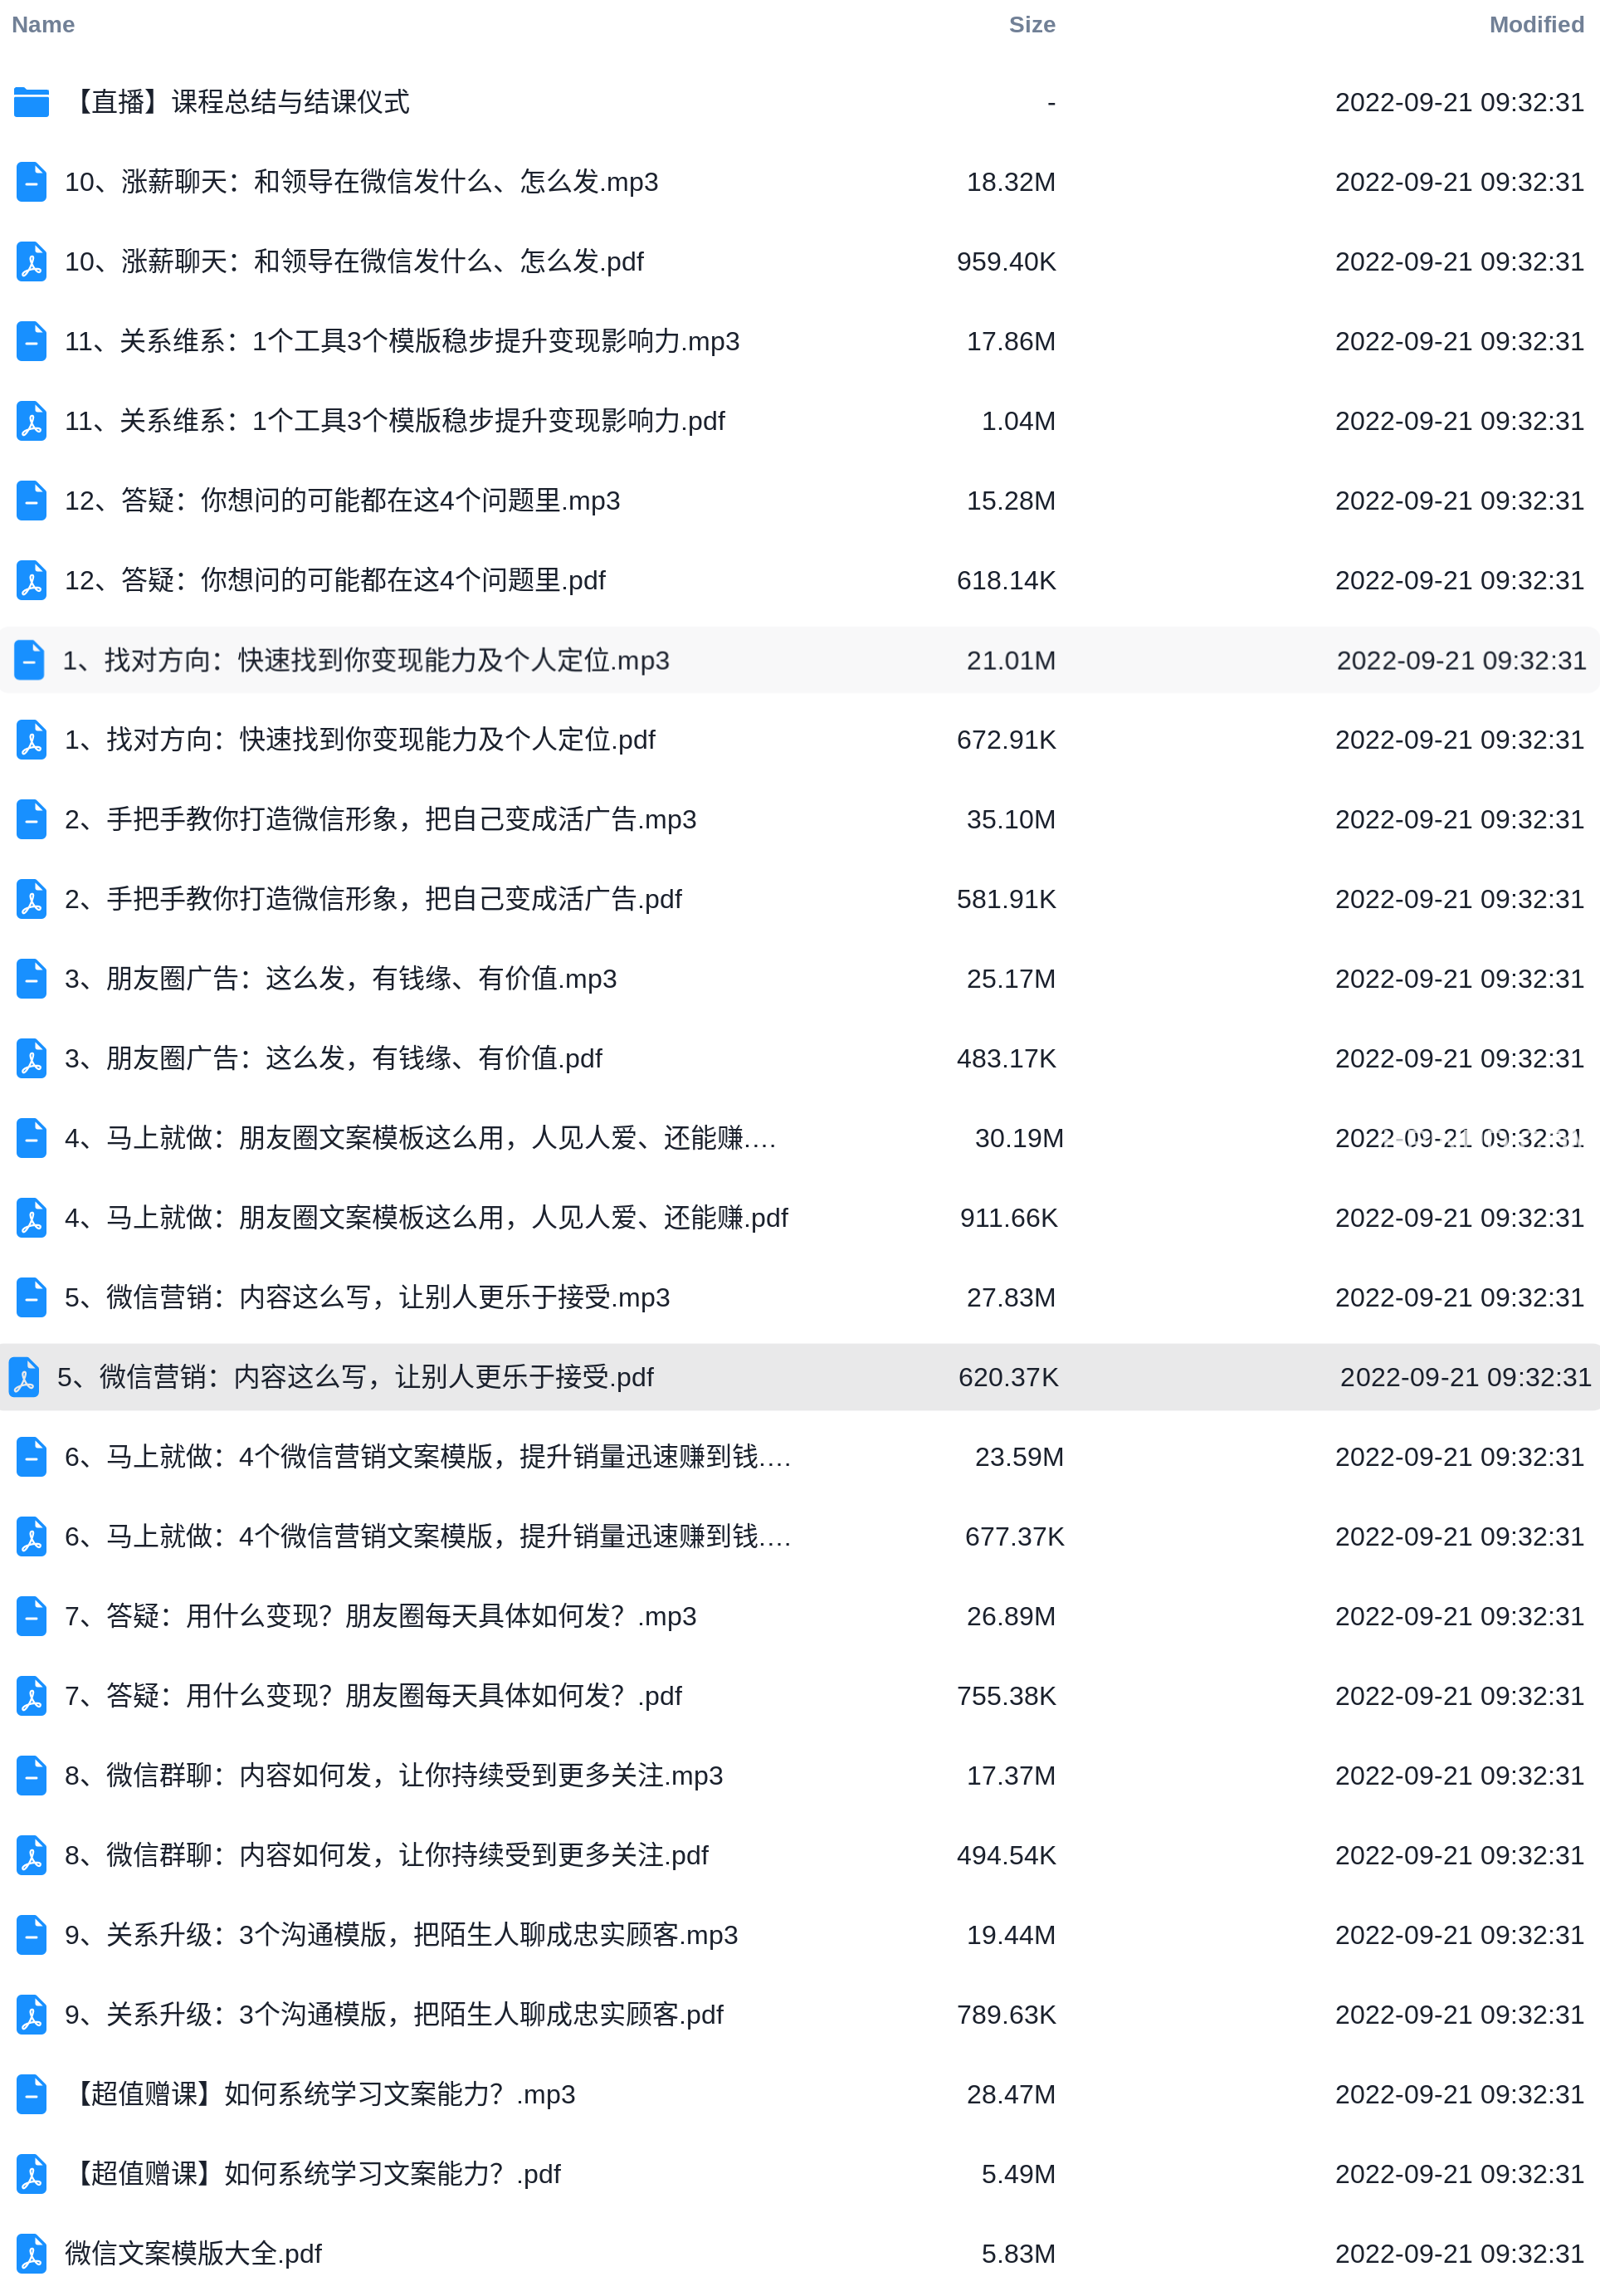1600x2296 pixels.
Task: Open 12、答疑：你想问的可能都在这4个问题里.pdf
Action: pyautogui.click(x=335, y=580)
